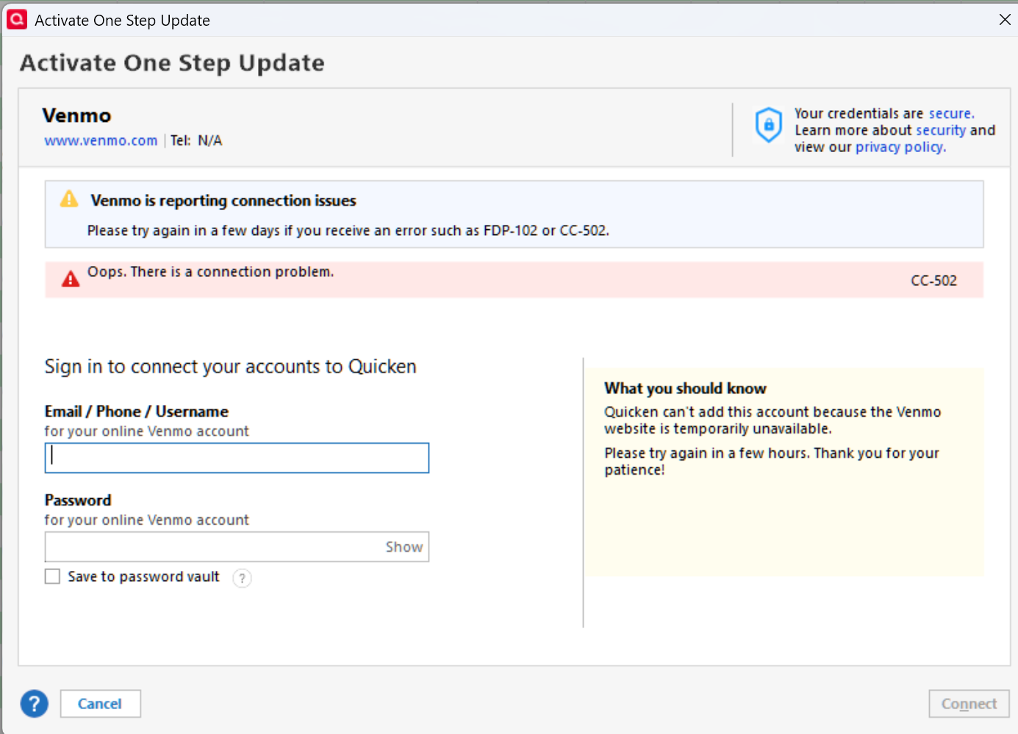The height and width of the screenshot is (734, 1018).
Task: Click the Quicken logo icon in title bar
Action: tap(17, 20)
